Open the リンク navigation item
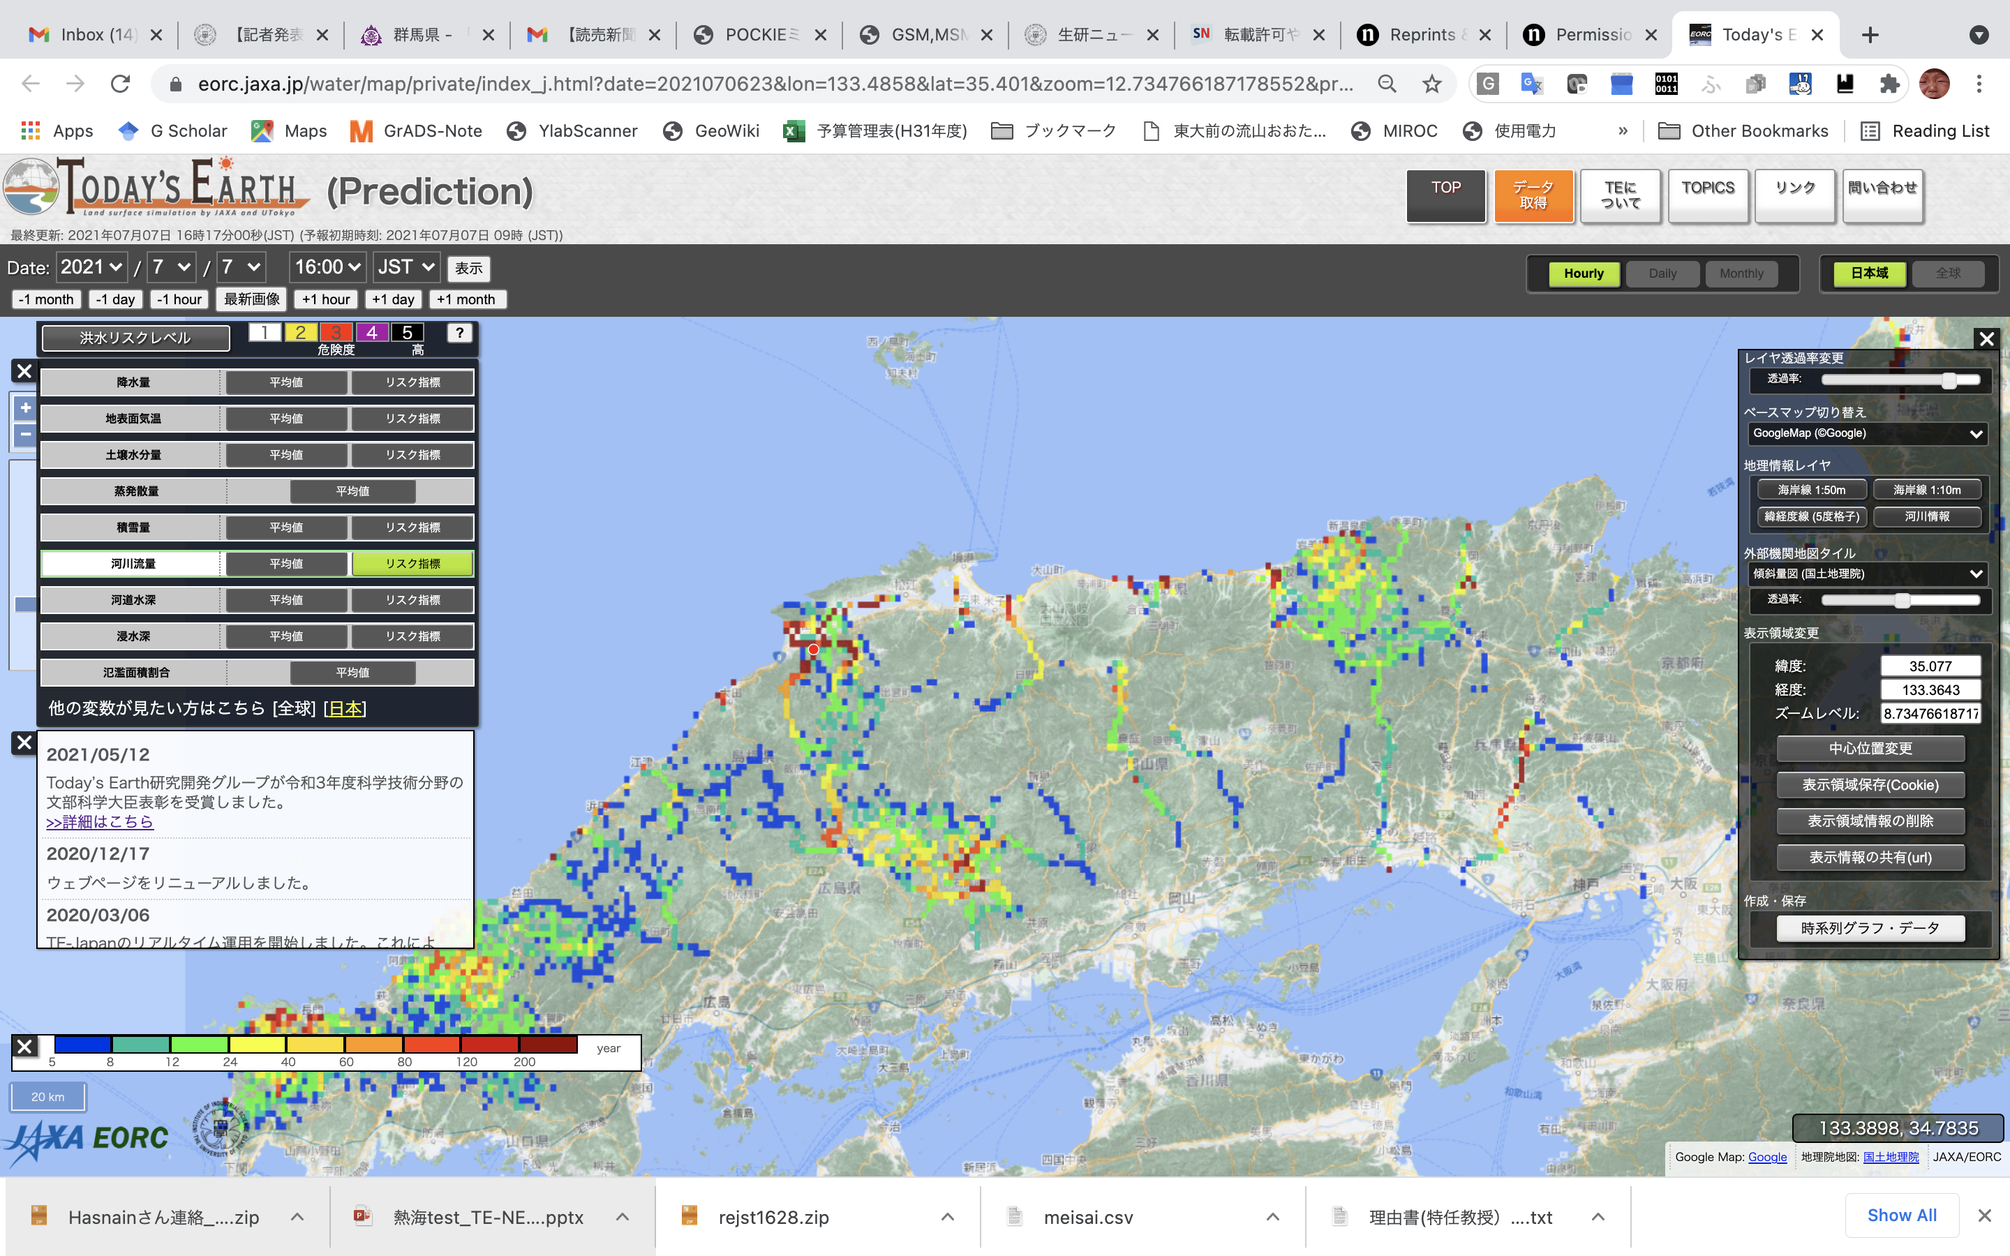The width and height of the screenshot is (2010, 1256). (1795, 196)
